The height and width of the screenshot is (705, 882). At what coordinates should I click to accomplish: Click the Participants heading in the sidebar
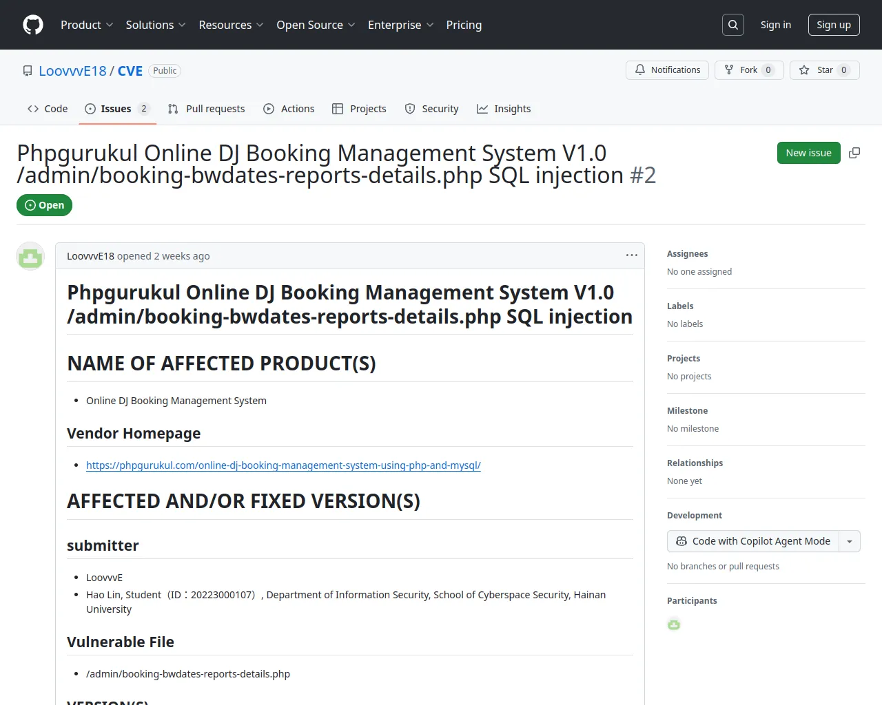click(x=692, y=601)
